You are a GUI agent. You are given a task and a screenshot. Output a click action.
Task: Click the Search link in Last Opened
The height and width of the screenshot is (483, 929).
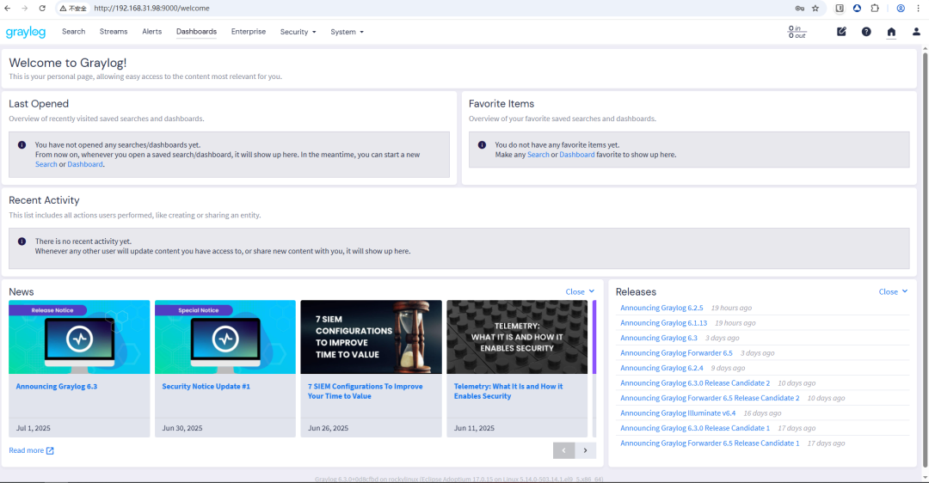click(46, 164)
